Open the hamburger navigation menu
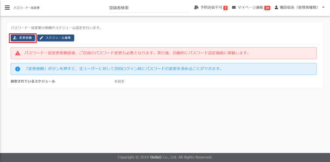 (x=7, y=8)
